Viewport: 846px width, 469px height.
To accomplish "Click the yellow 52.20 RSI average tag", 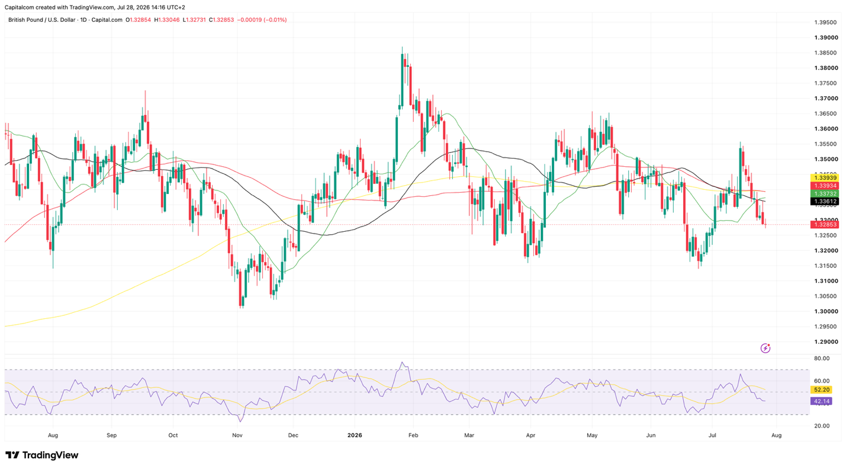I will point(822,390).
